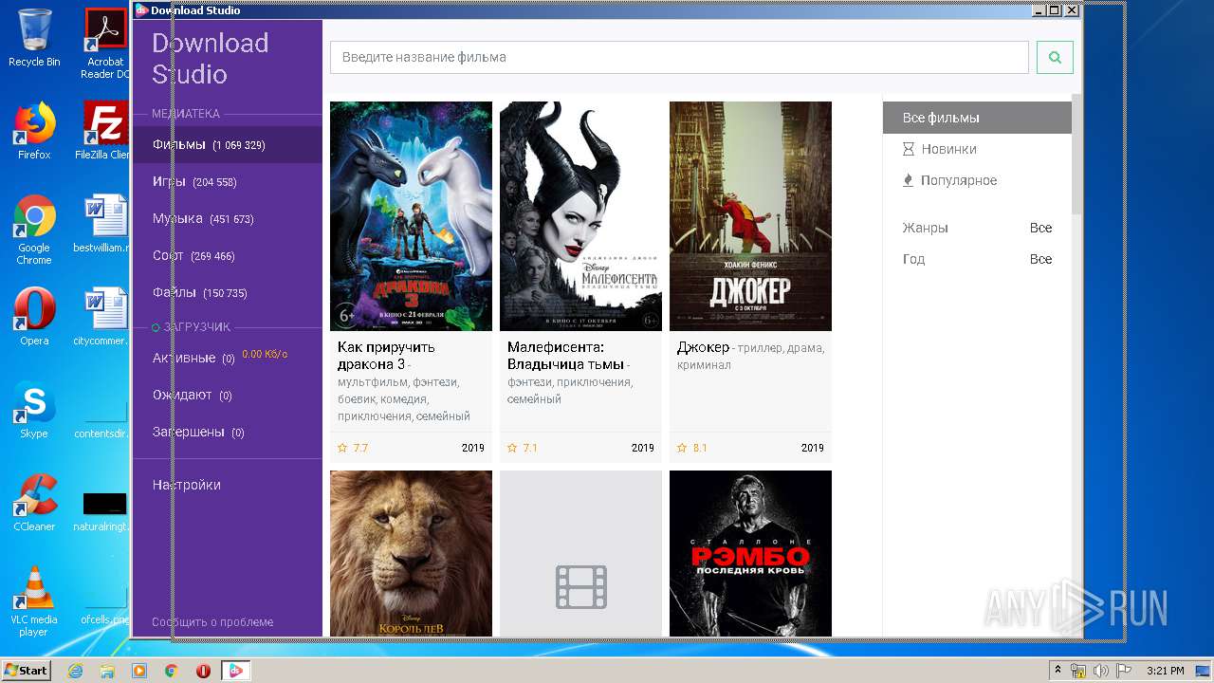Open Opera from the taskbar
The height and width of the screenshot is (683, 1214).
pyautogui.click(x=204, y=671)
